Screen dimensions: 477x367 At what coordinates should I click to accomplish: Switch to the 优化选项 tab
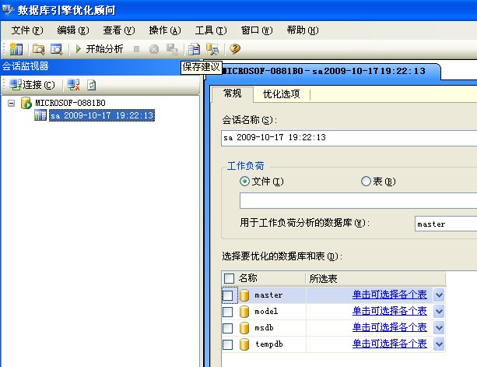click(282, 94)
